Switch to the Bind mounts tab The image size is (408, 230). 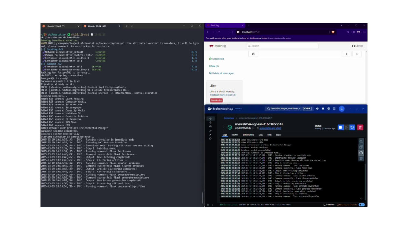248,135
